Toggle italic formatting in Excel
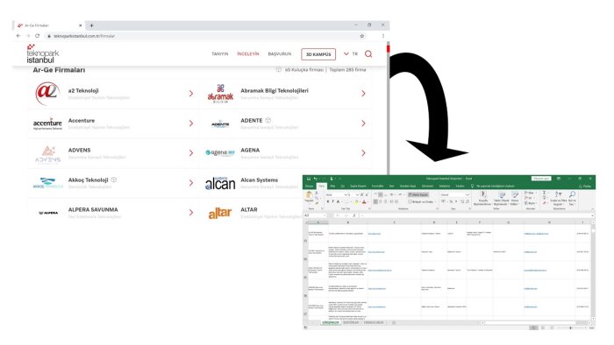Screen dimensions: 614x345 click(332, 201)
